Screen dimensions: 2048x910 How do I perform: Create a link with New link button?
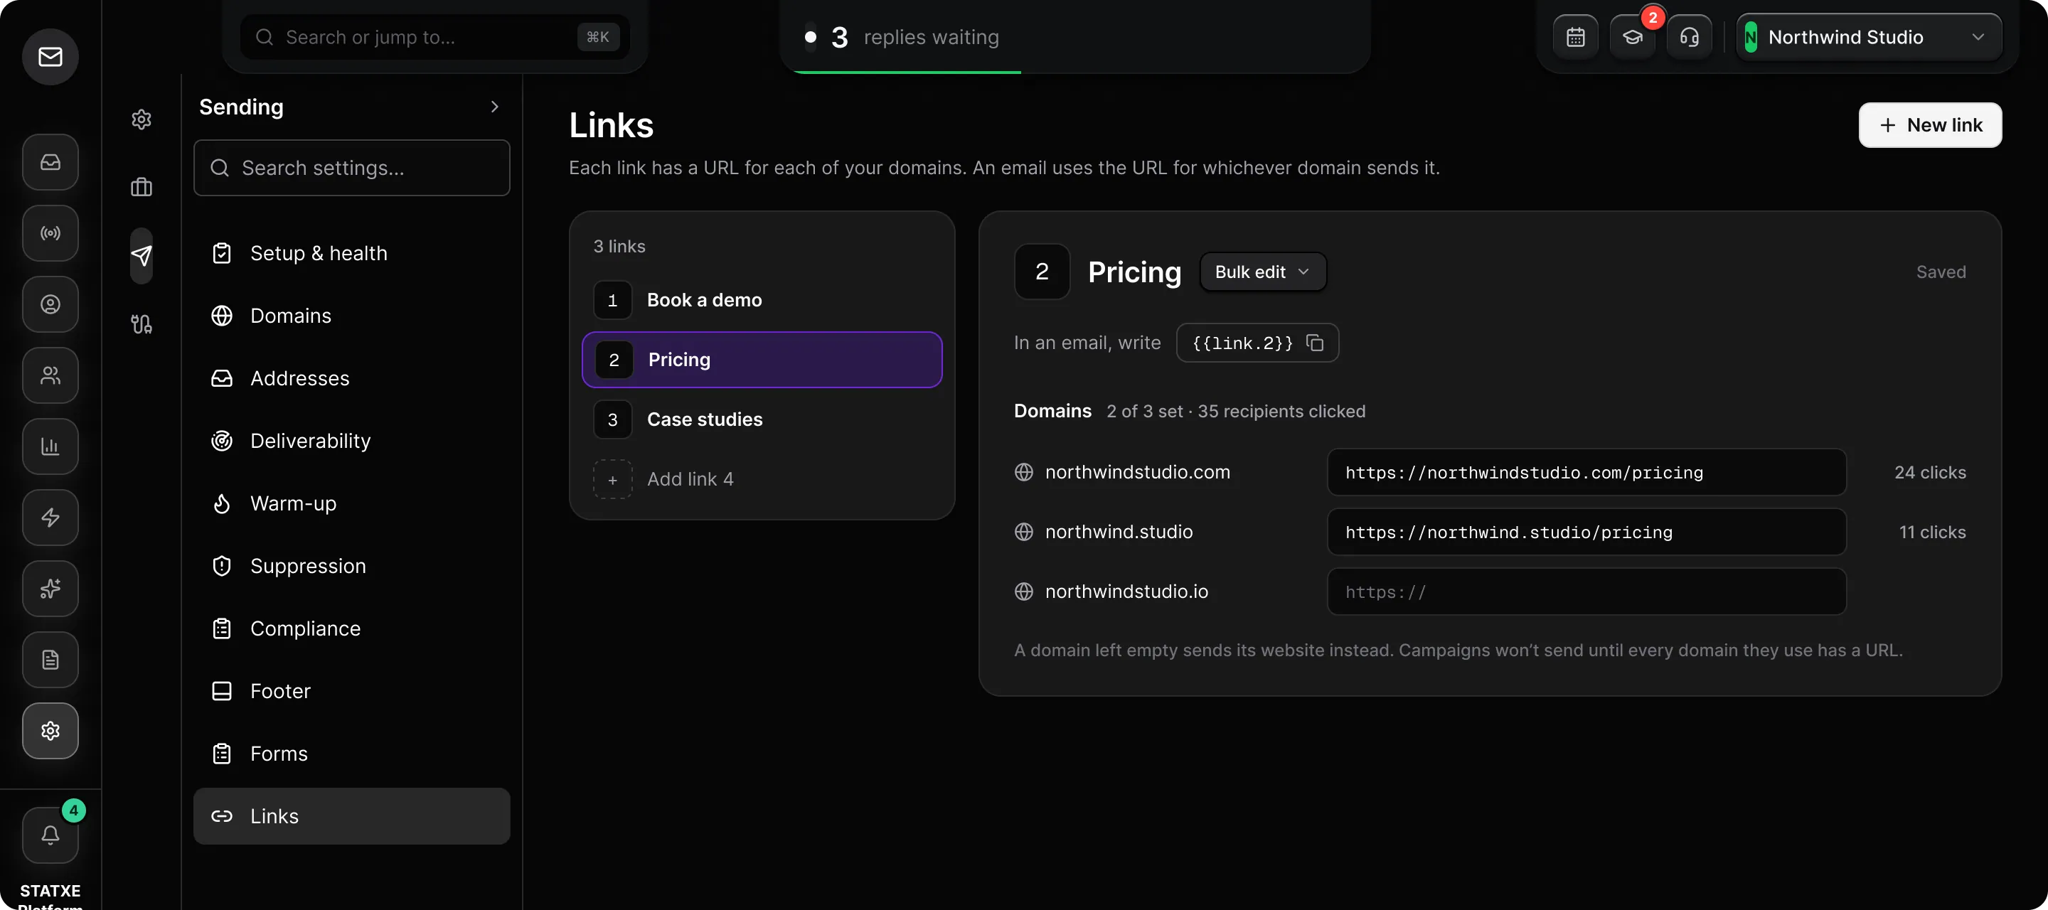tap(1929, 125)
